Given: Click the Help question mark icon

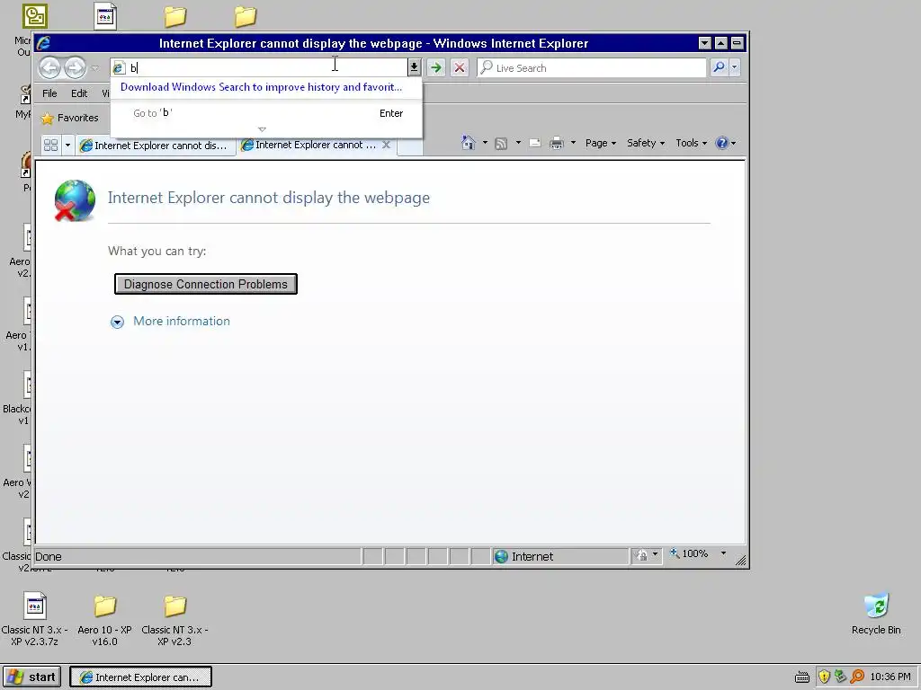Looking at the screenshot, I should pos(722,143).
